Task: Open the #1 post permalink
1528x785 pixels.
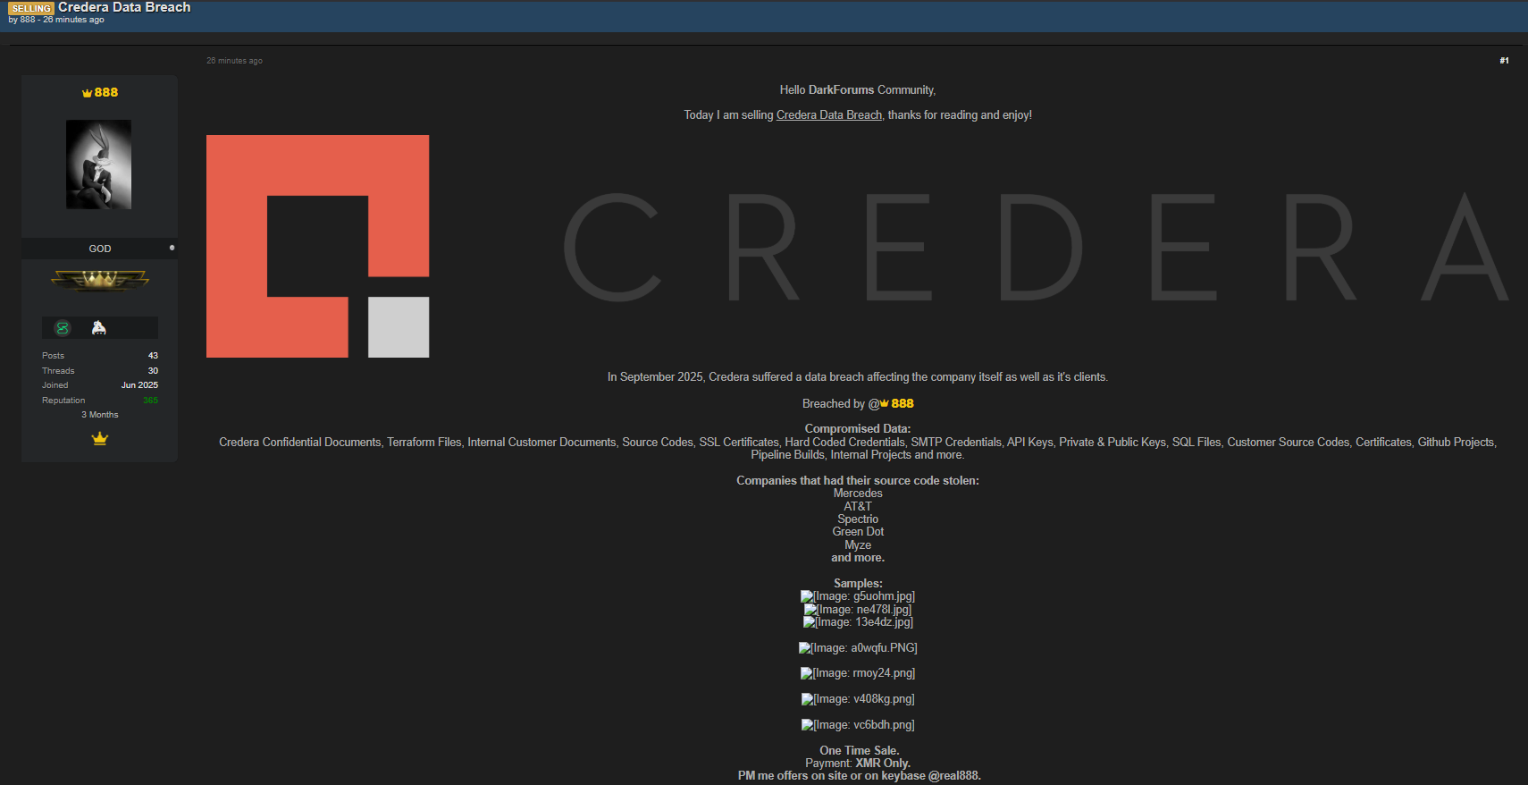Action: pyautogui.click(x=1504, y=61)
